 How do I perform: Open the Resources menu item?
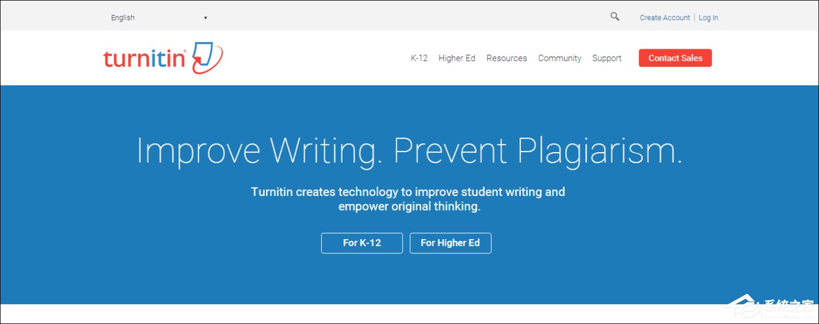[507, 58]
